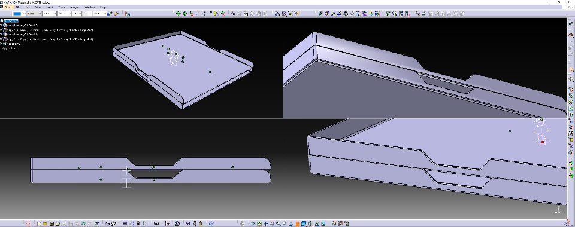Click the second green cross Snap icon

pos(184,14)
